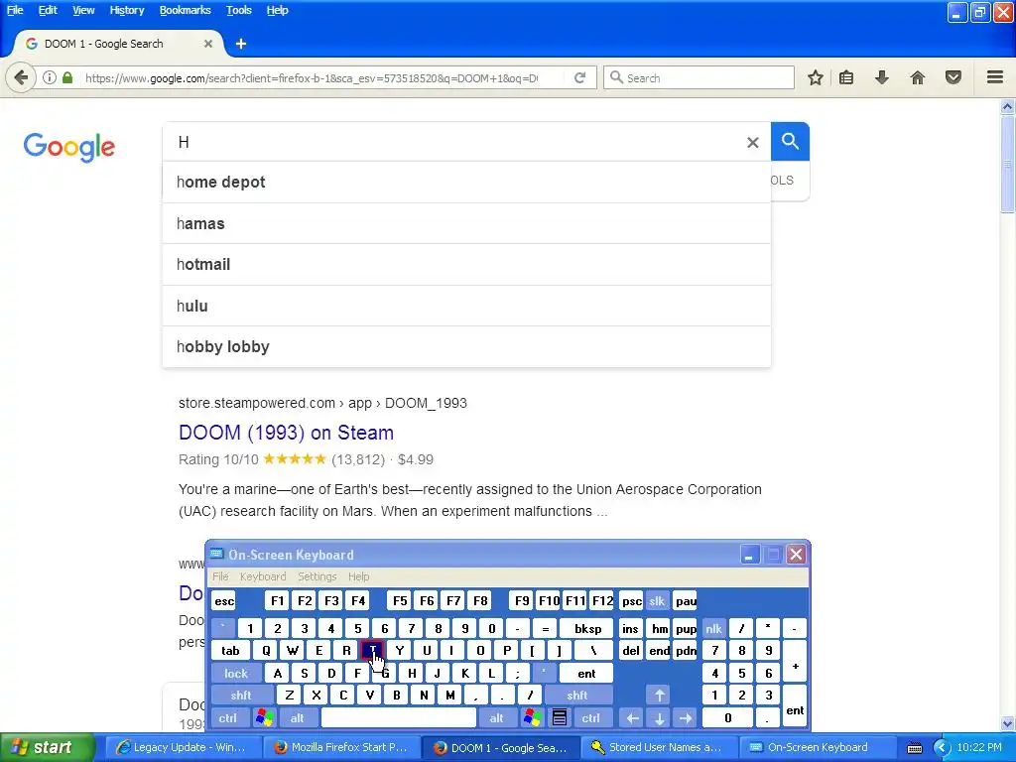Toggle the right shft key
1016x762 pixels.
coord(576,696)
